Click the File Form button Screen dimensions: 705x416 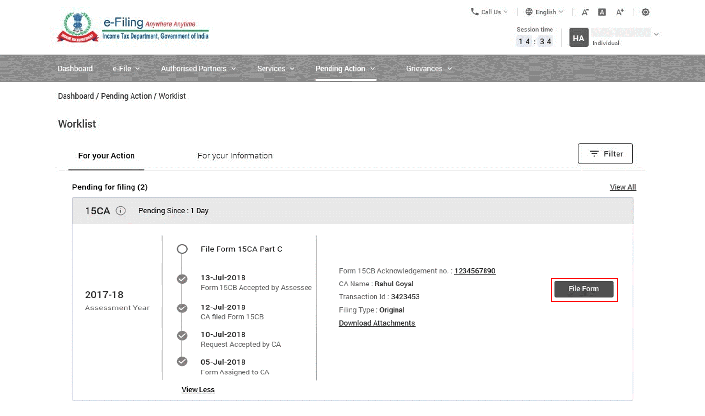tap(584, 289)
